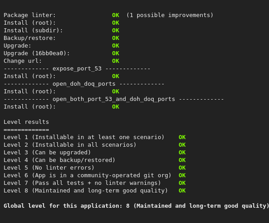Click the Package linter OK status
Viewport: 269px width, 223px height.
pyautogui.click(x=115, y=15)
